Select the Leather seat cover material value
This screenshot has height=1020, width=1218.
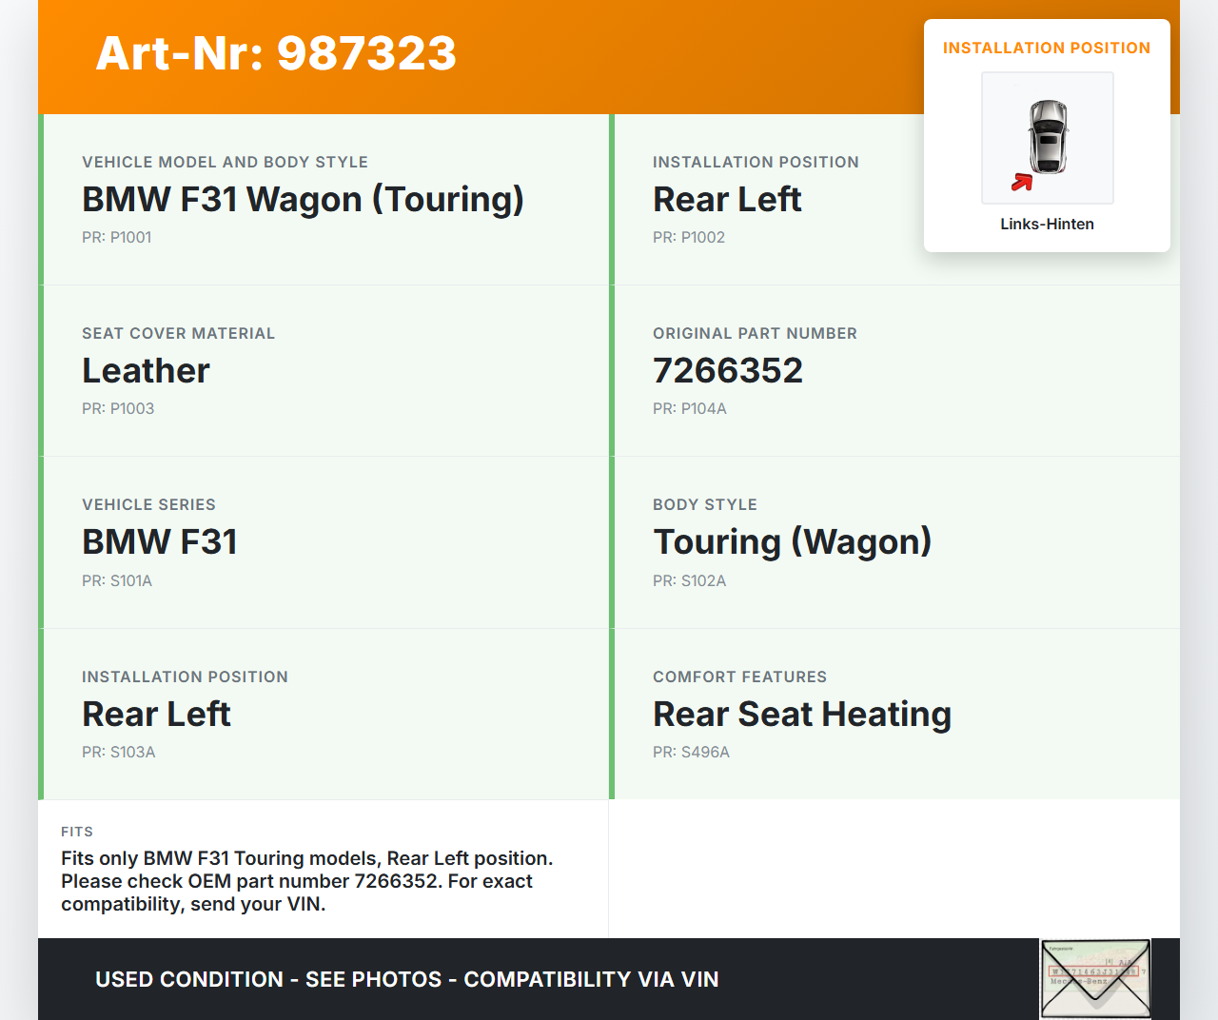146,371
